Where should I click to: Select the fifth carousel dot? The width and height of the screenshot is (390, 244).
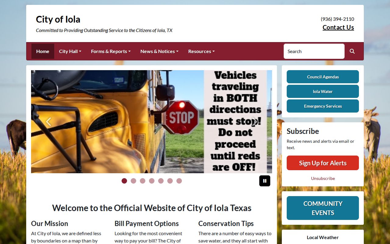(161, 181)
